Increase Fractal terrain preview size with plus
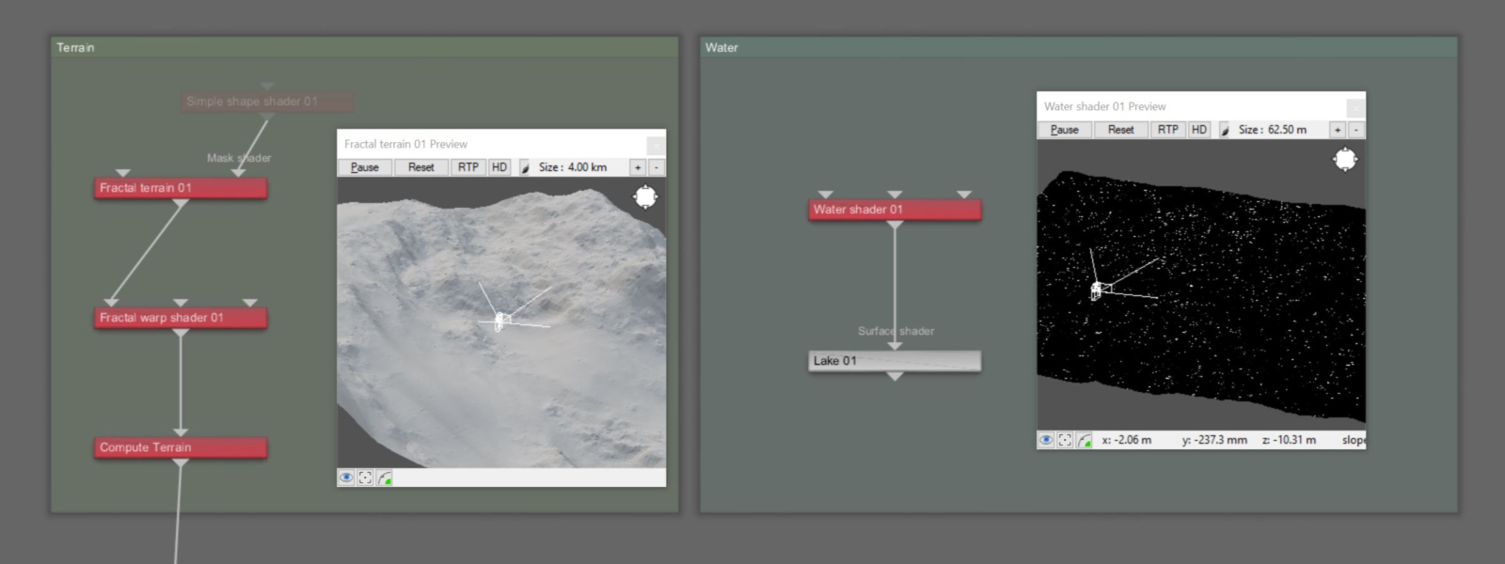 point(638,167)
